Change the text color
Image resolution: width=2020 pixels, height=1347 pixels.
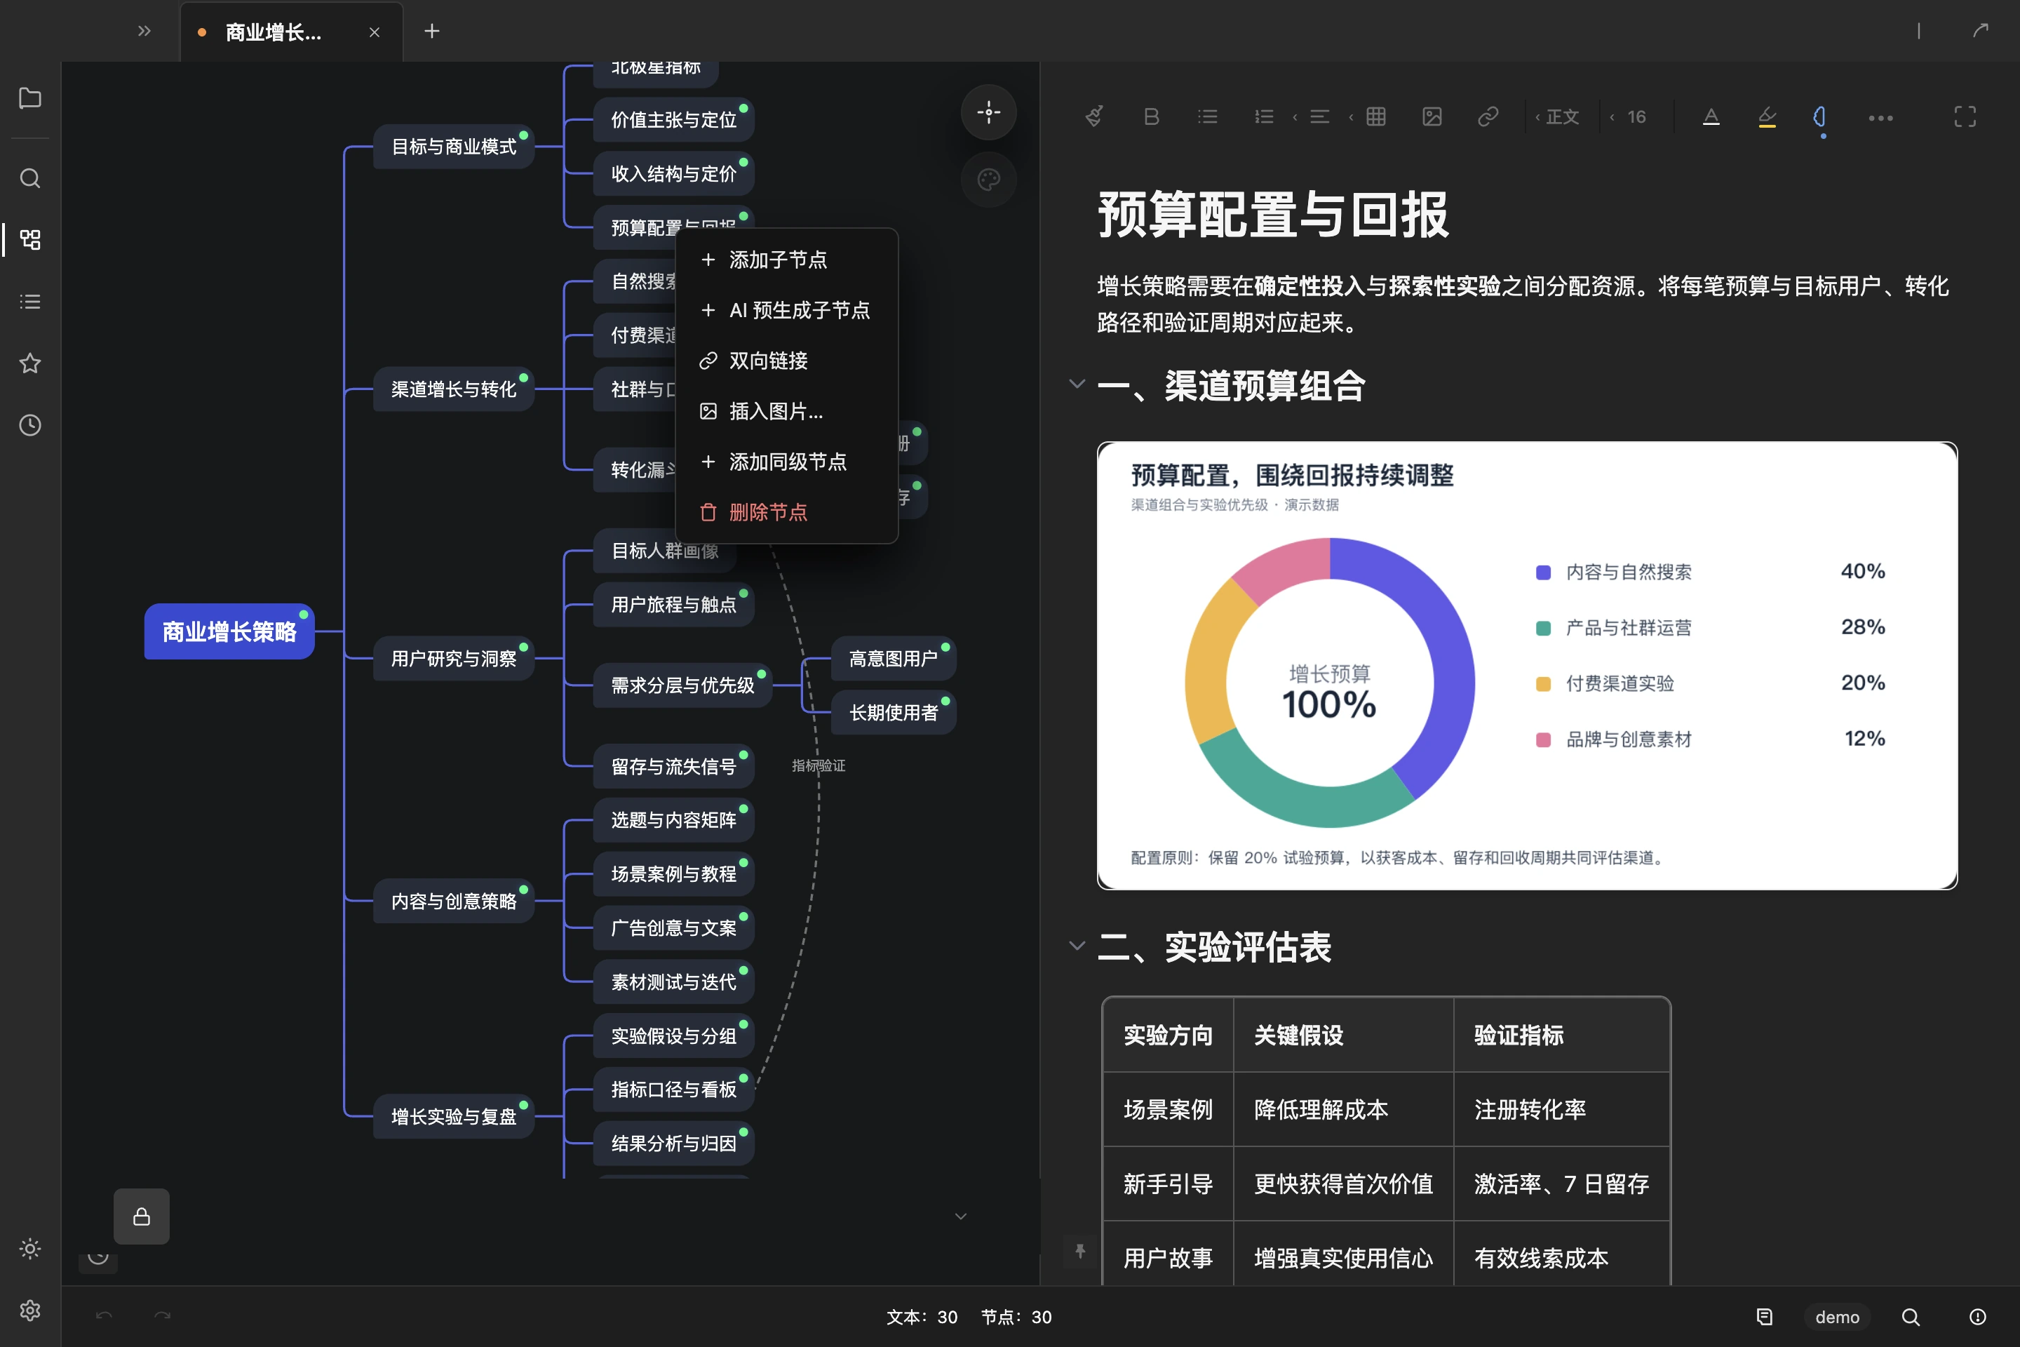click(1711, 117)
